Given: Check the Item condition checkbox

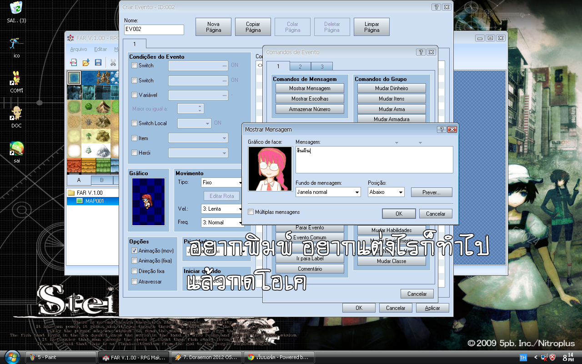Looking at the screenshot, I should 134,138.
